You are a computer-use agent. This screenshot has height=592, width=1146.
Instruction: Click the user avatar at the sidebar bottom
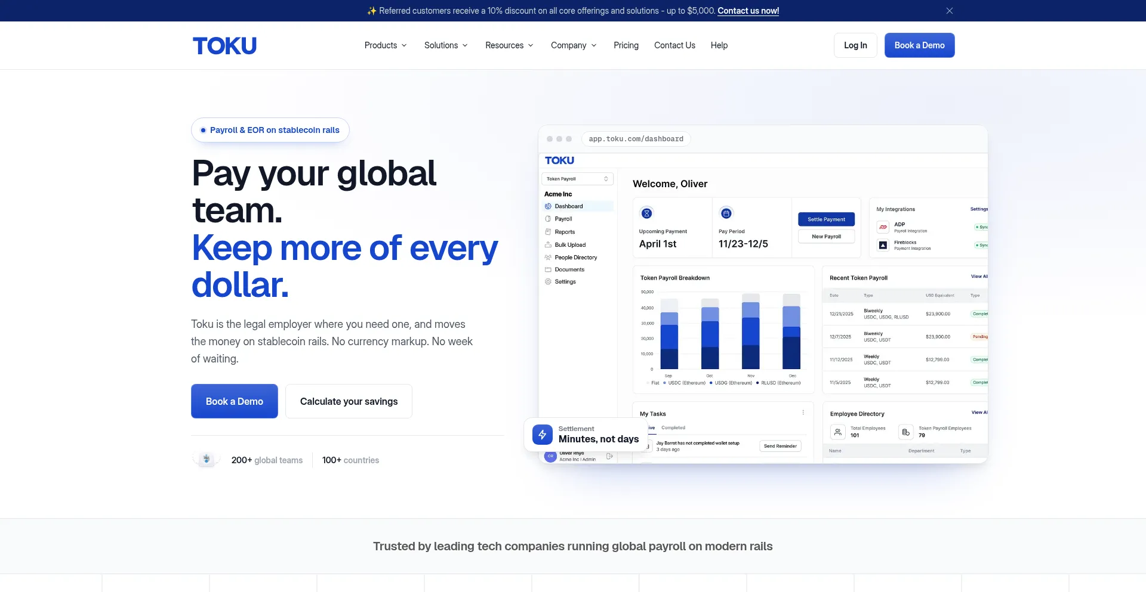[x=550, y=457]
